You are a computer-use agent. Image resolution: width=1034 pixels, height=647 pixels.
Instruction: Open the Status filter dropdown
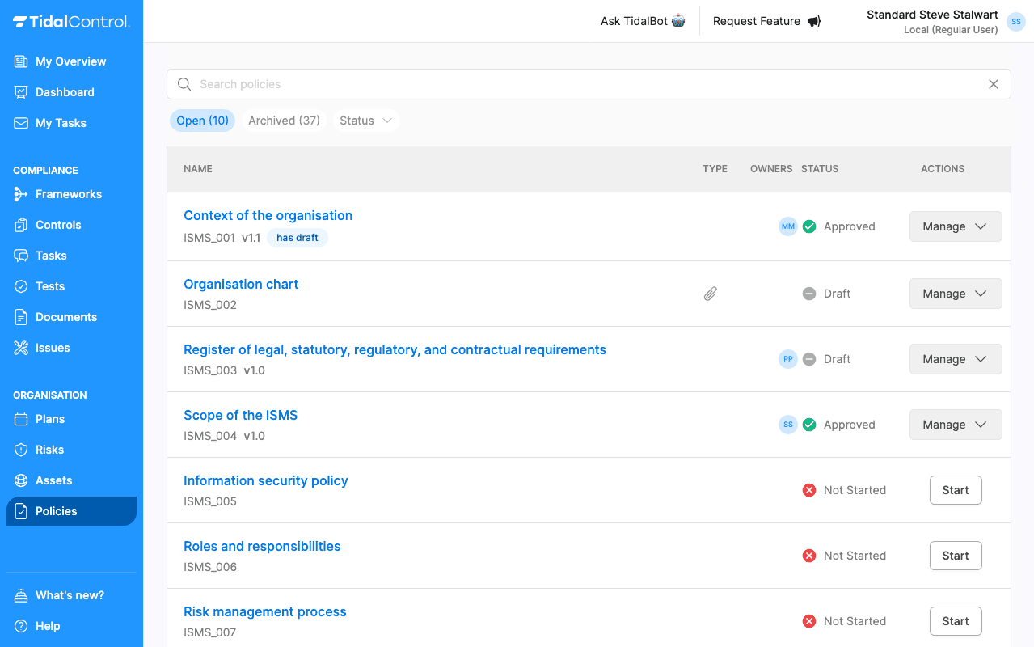pos(365,120)
